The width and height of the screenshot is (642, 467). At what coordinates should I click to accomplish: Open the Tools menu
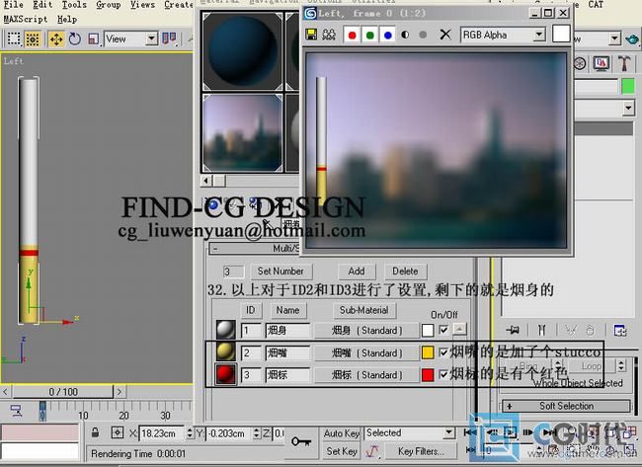point(74,5)
